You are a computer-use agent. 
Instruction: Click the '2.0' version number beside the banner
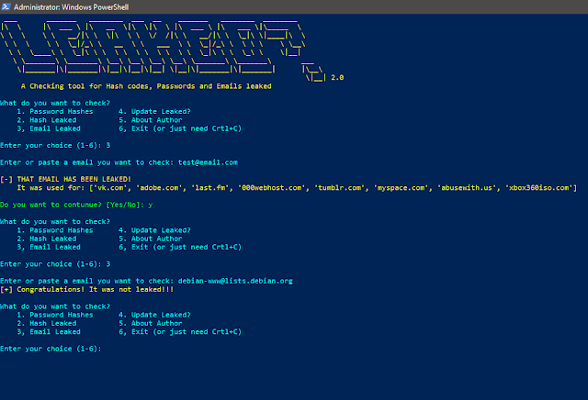(337, 78)
